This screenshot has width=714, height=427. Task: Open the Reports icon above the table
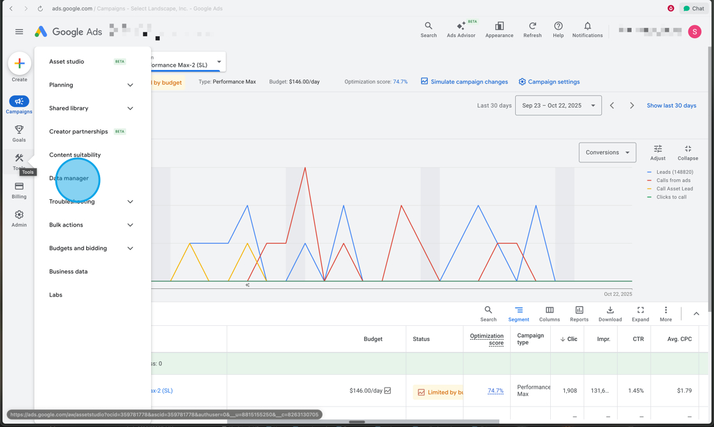point(579,313)
